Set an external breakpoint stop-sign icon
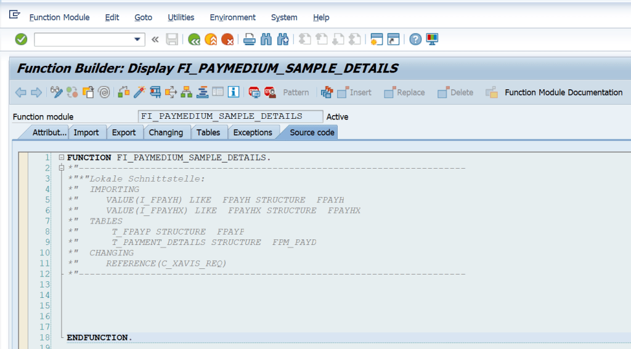The image size is (631, 349). 270,92
